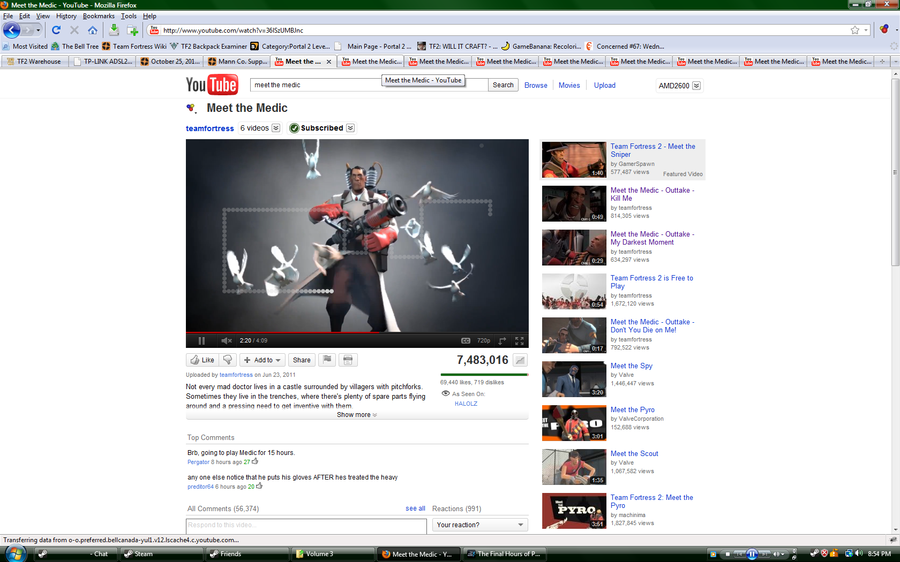Expand the 6 videos dropdown

click(x=276, y=128)
